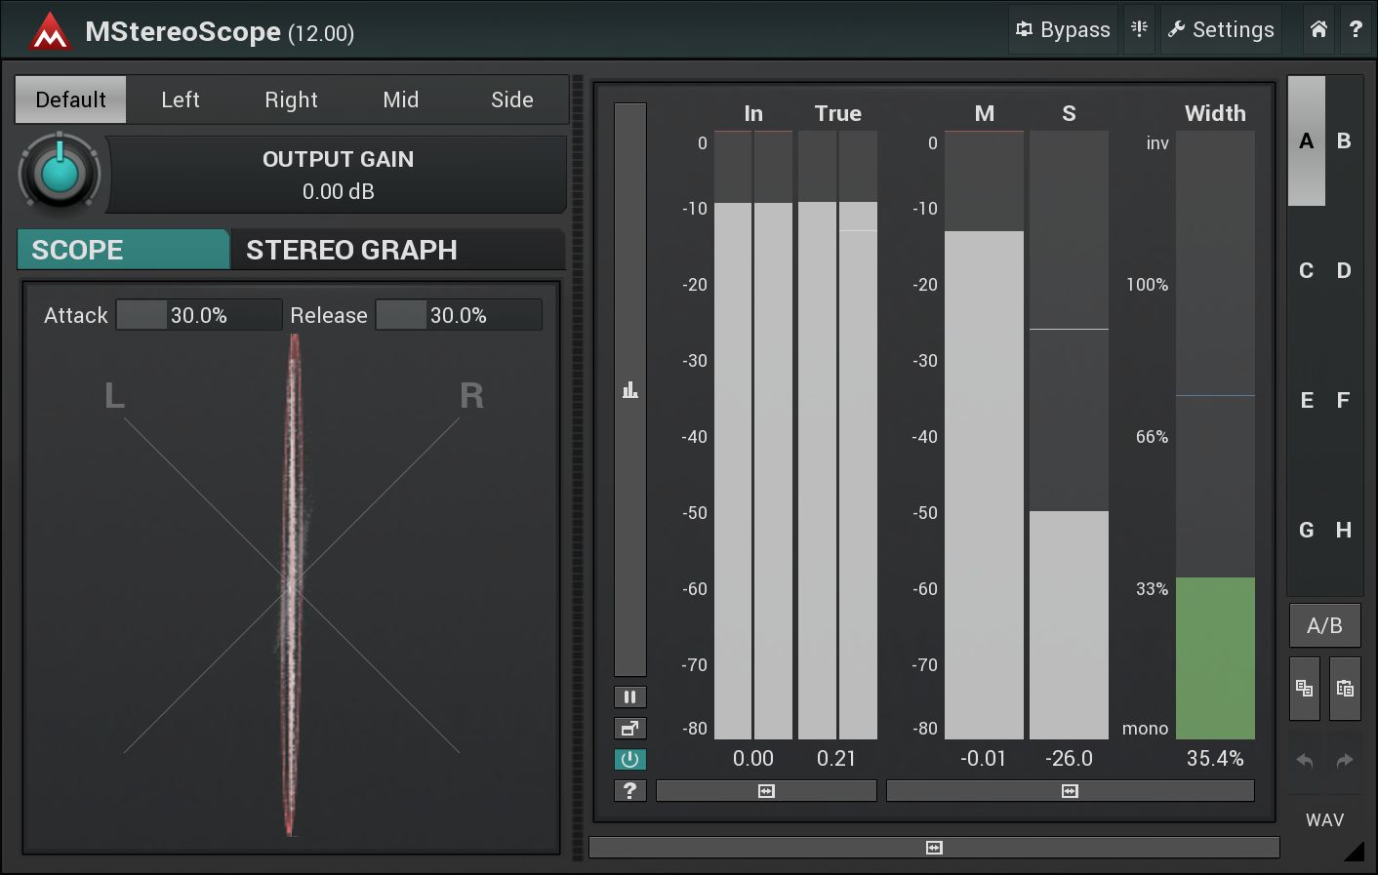
Task: Expand the M/S Width meters resize handle
Action: coord(1070,791)
